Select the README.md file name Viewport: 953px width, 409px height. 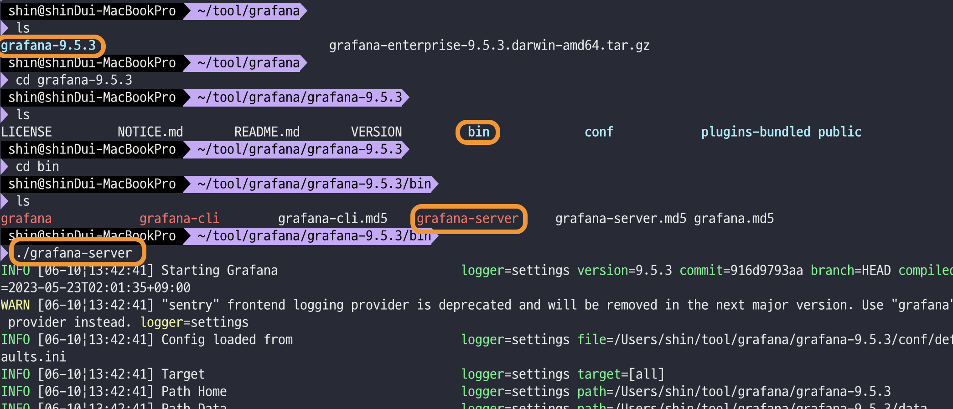click(267, 132)
